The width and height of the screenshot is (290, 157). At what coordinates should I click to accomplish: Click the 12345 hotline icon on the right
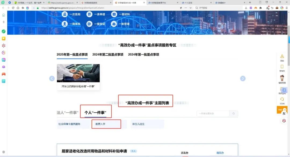[282, 101]
